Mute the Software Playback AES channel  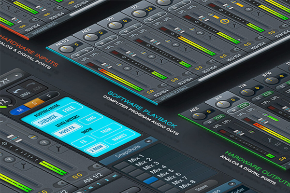102,43
